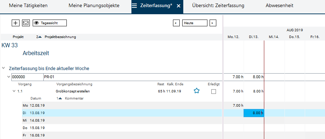This screenshot has width=325, height=139.
Task: Sort by Projektbezeichnung column arrow
Action: [40, 37]
